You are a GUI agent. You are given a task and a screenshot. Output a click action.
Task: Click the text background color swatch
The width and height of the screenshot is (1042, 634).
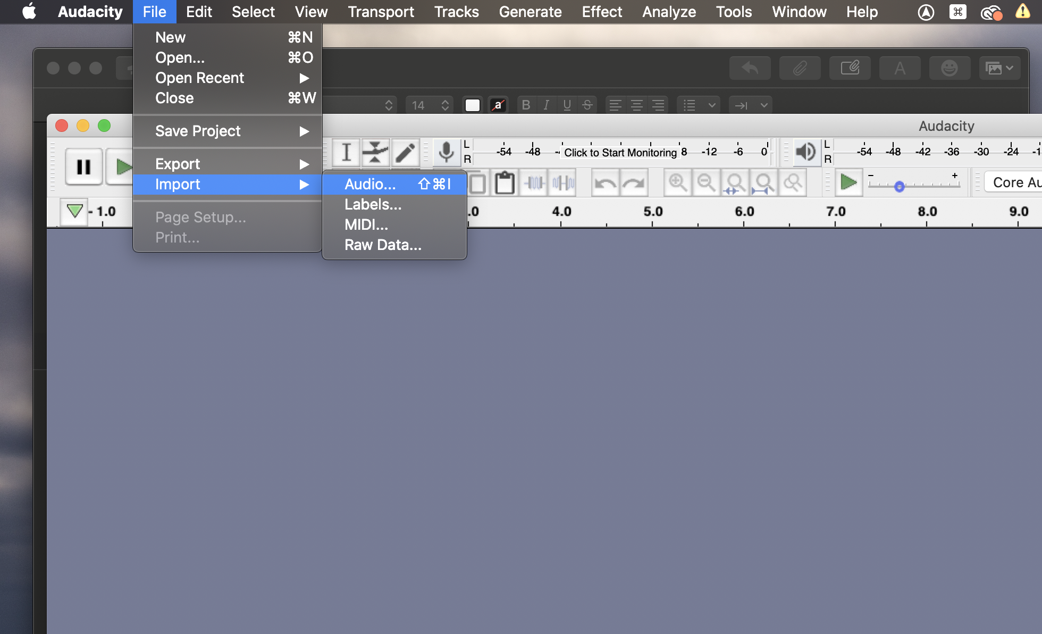[498, 105]
